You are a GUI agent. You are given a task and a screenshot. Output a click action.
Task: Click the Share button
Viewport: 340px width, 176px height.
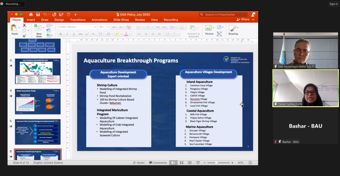(x=243, y=20)
